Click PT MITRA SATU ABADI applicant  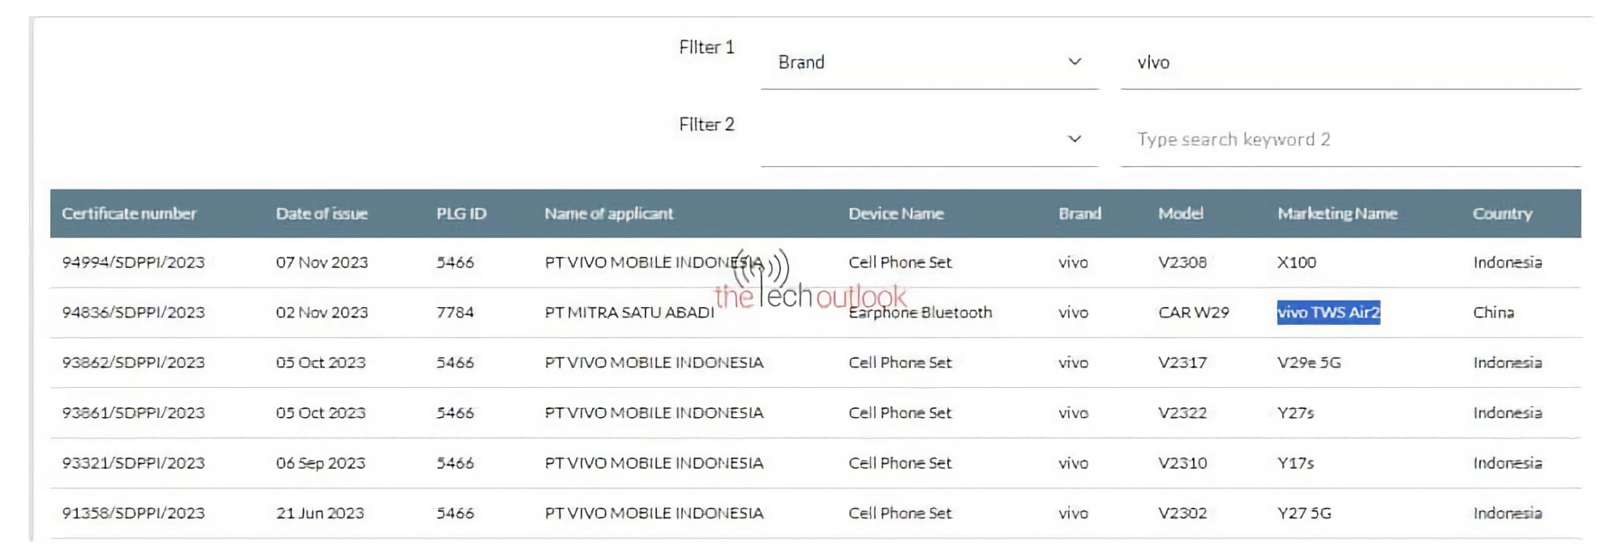(629, 313)
